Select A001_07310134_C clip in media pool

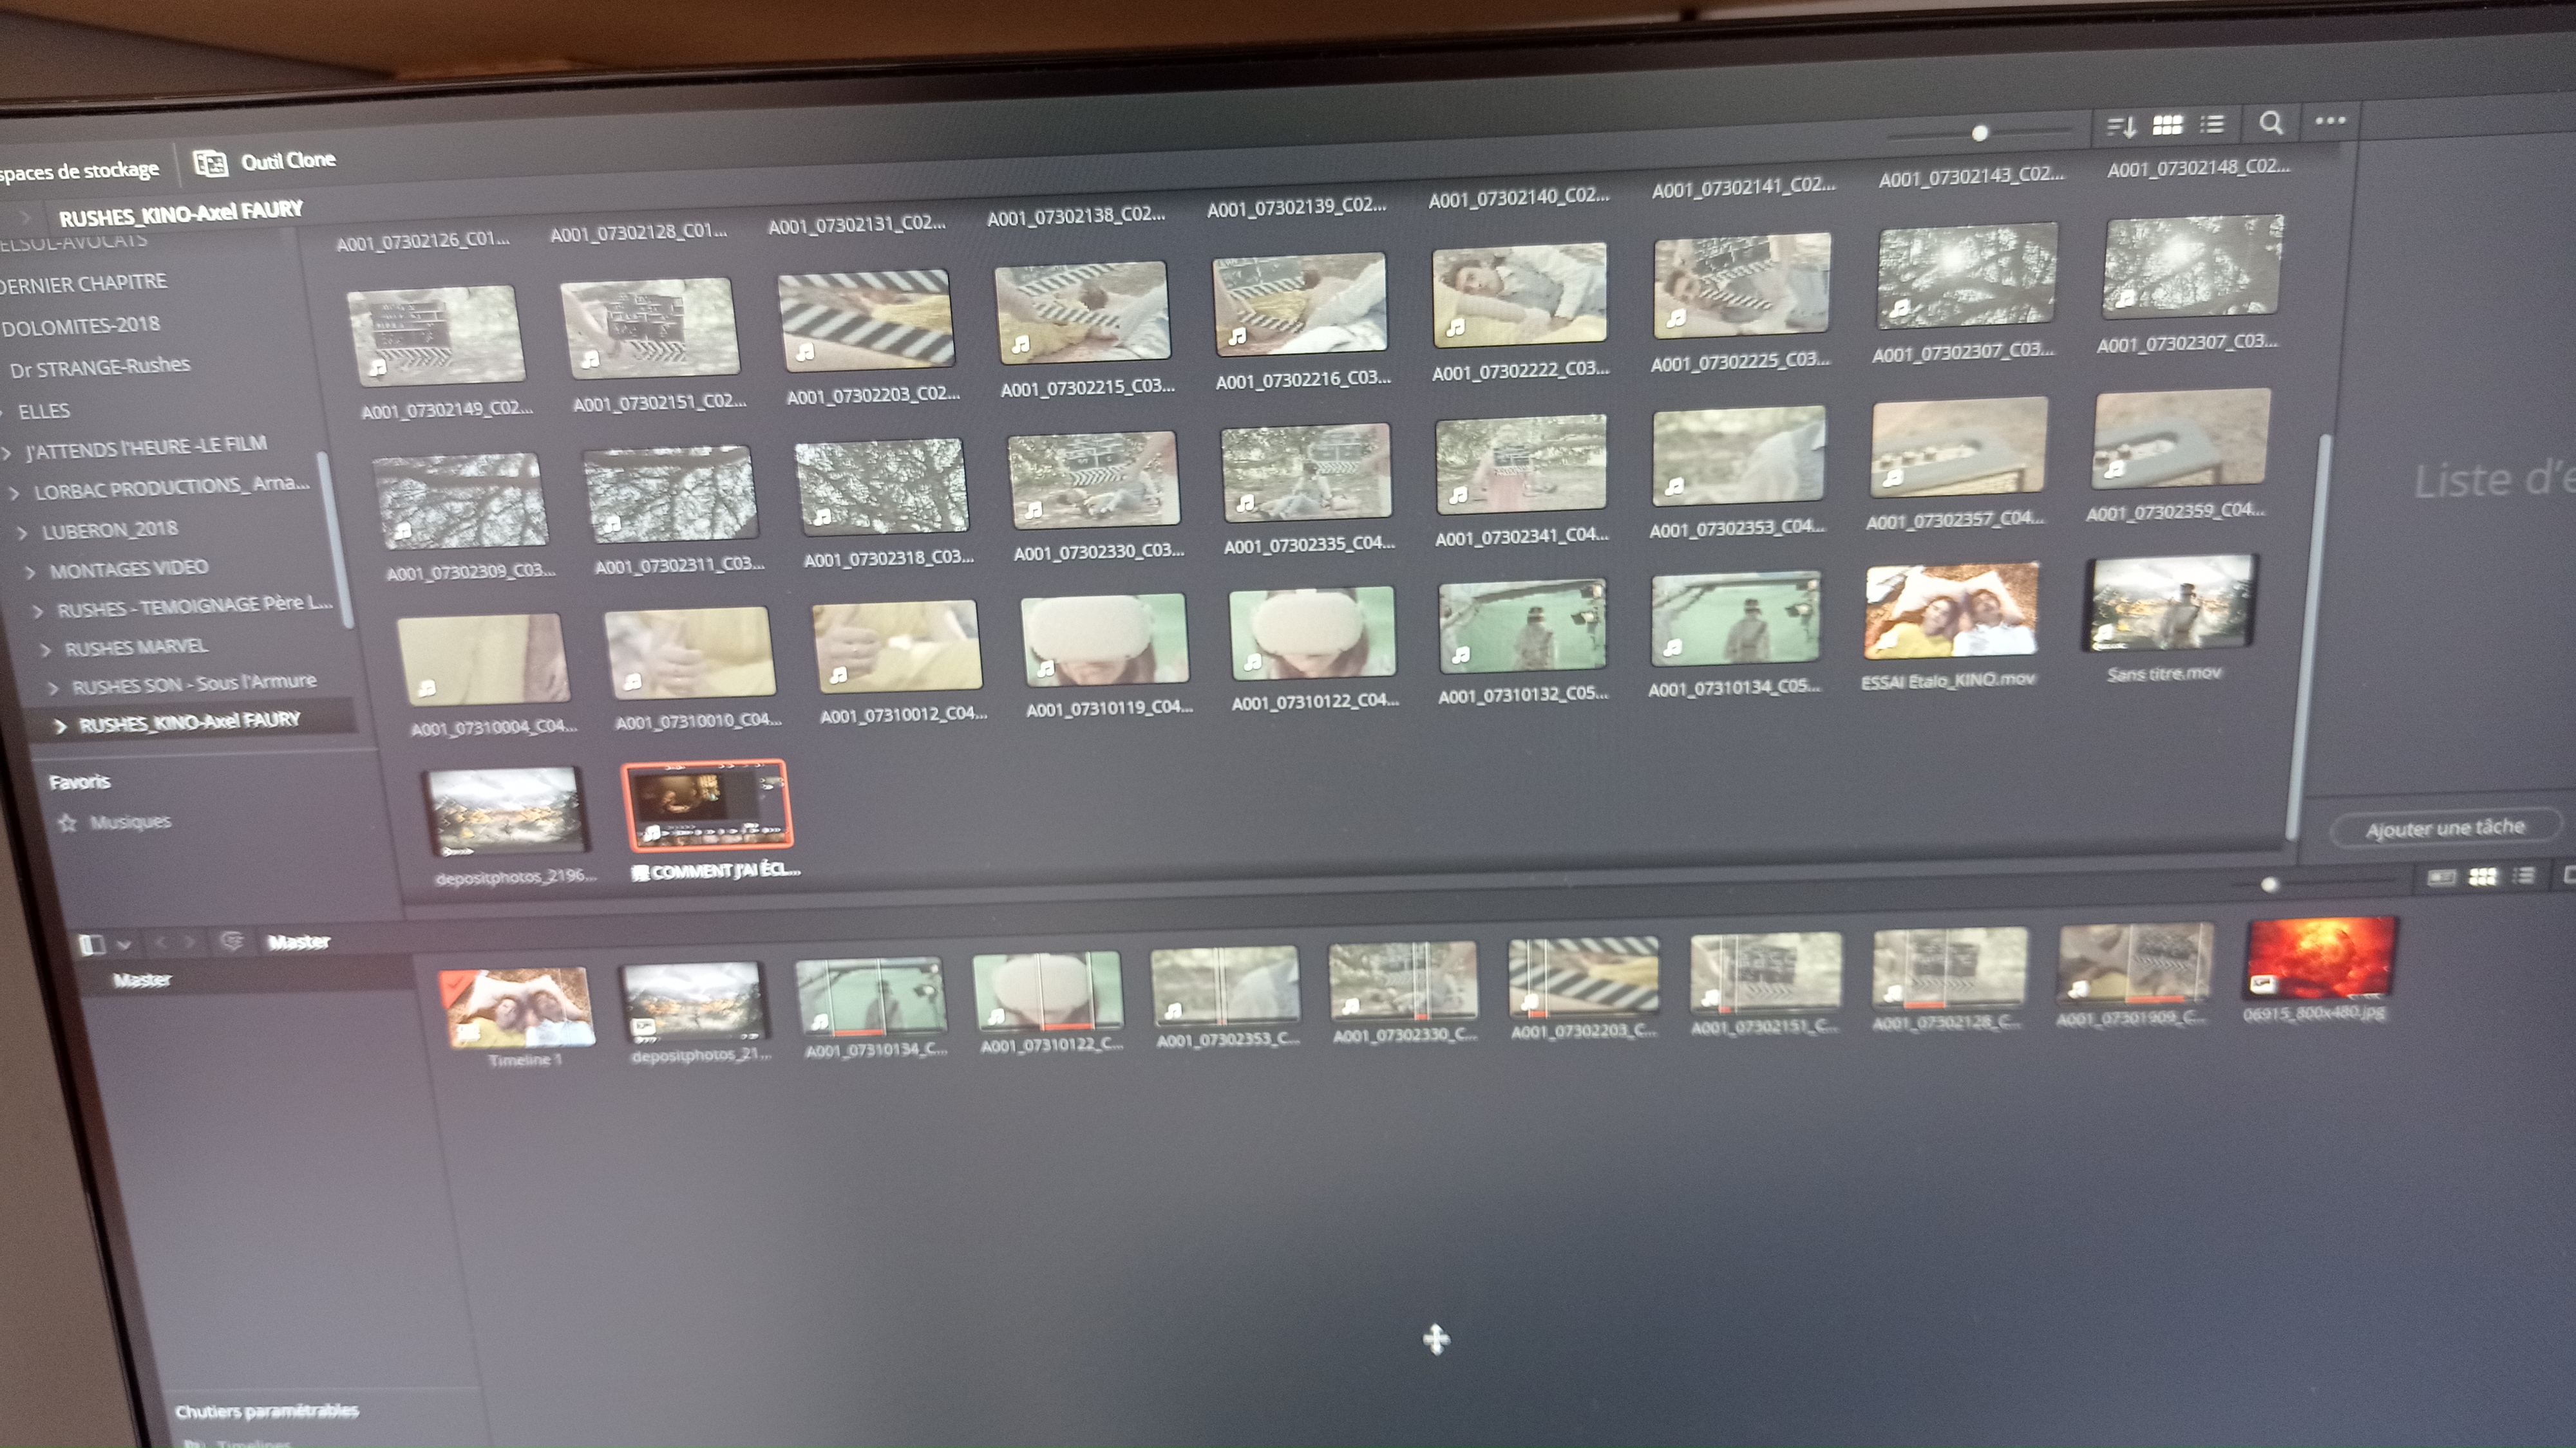tap(870, 996)
